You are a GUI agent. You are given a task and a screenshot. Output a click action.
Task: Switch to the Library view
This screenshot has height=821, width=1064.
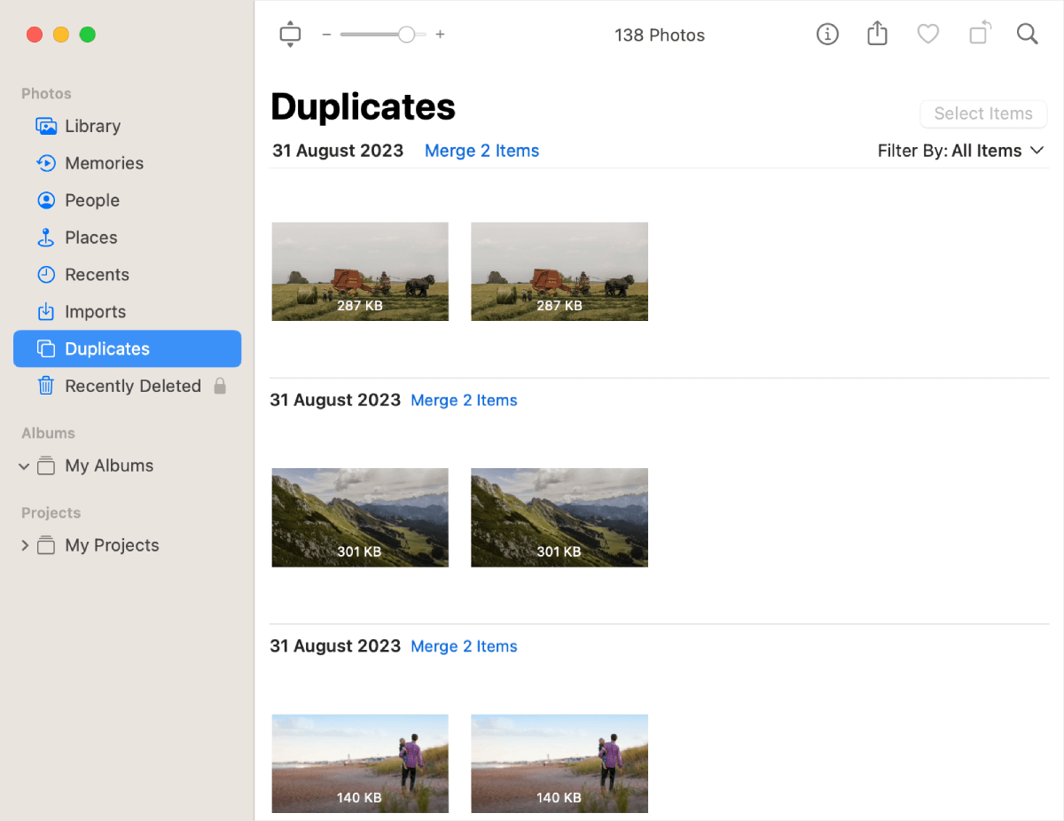(92, 126)
